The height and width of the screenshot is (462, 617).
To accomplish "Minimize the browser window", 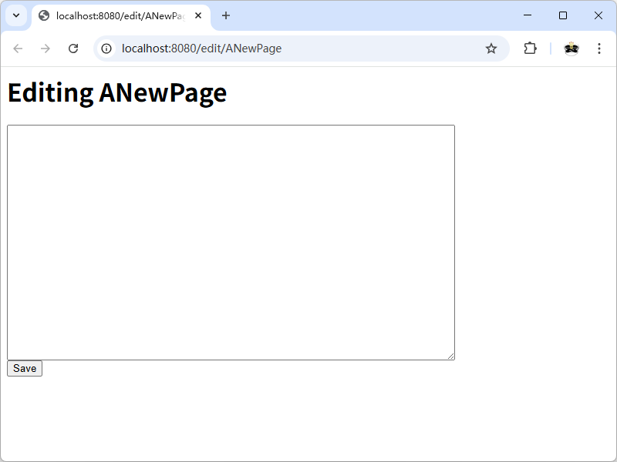I will (528, 15).
